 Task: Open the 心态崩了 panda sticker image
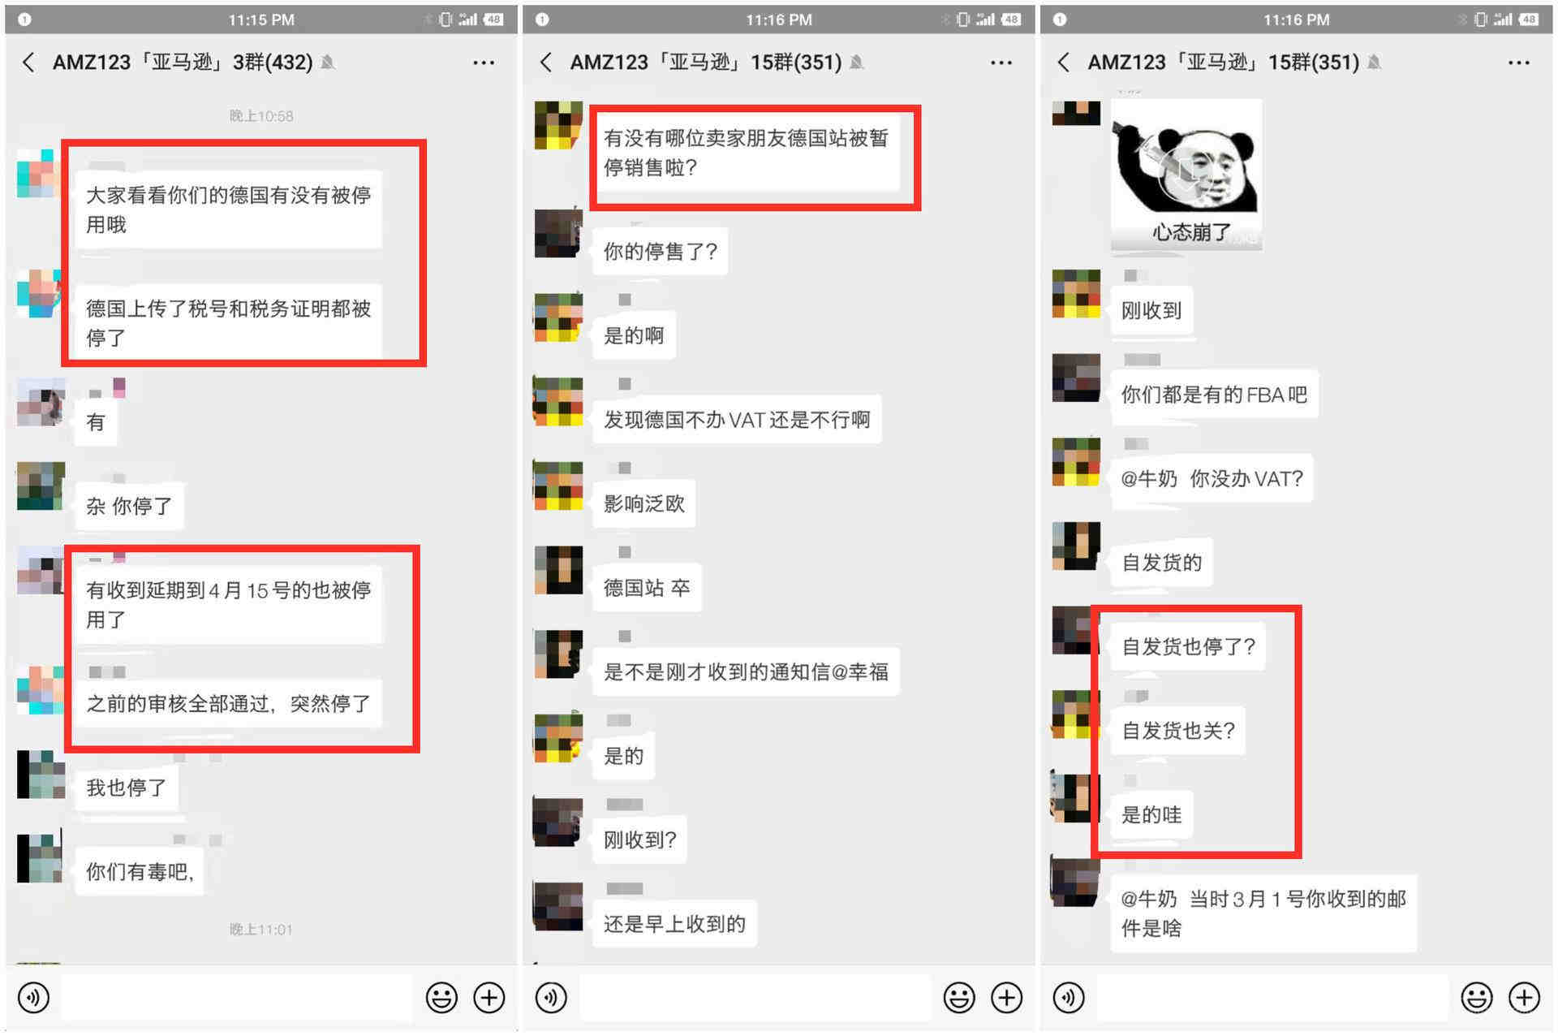pos(1186,175)
